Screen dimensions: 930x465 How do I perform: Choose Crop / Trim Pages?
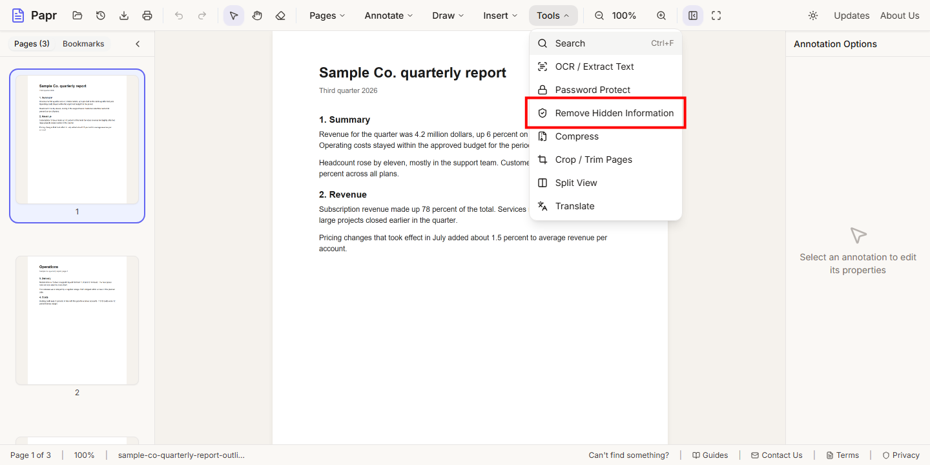606,160
